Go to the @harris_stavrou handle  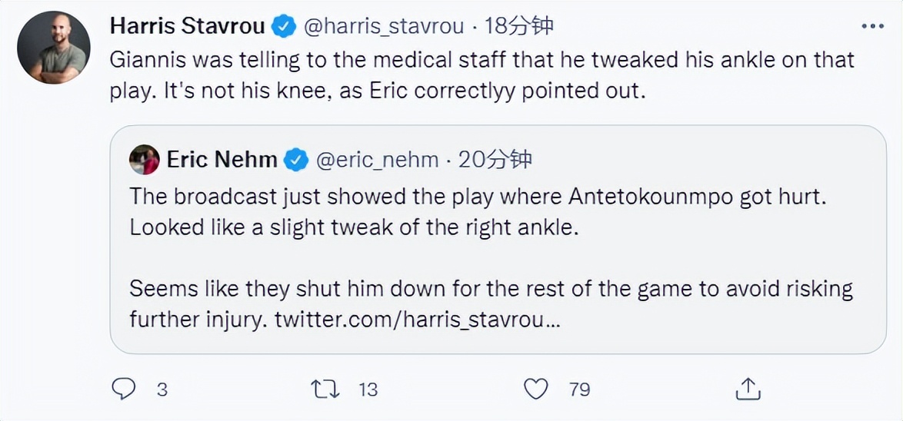point(385,26)
